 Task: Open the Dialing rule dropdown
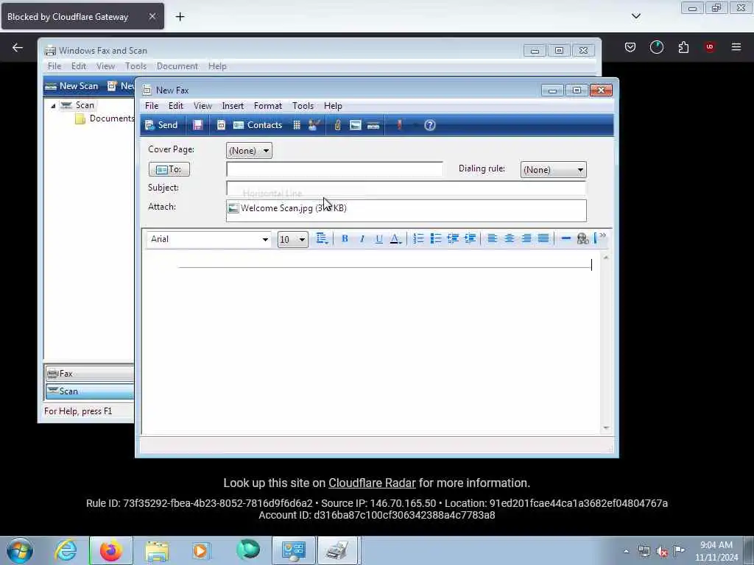point(553,170)
